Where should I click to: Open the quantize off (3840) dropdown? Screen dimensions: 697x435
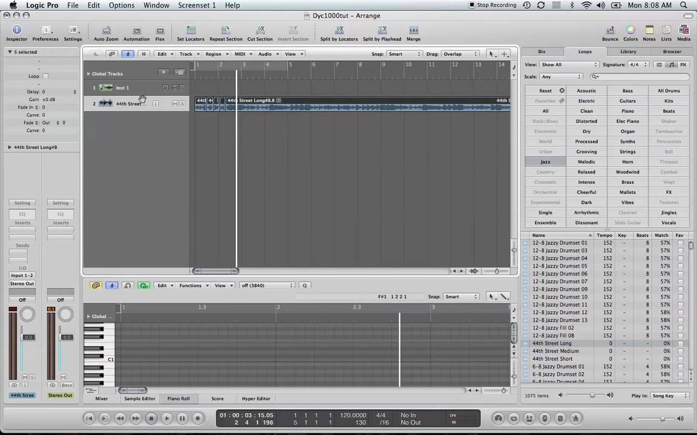267,285
